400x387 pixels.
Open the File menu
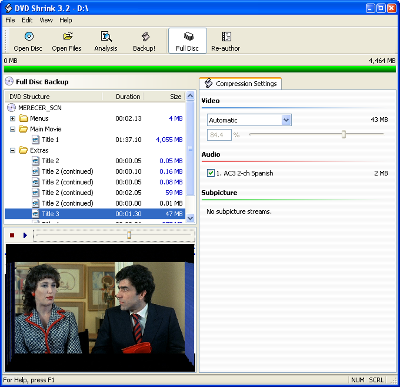[x=10, y=20]
